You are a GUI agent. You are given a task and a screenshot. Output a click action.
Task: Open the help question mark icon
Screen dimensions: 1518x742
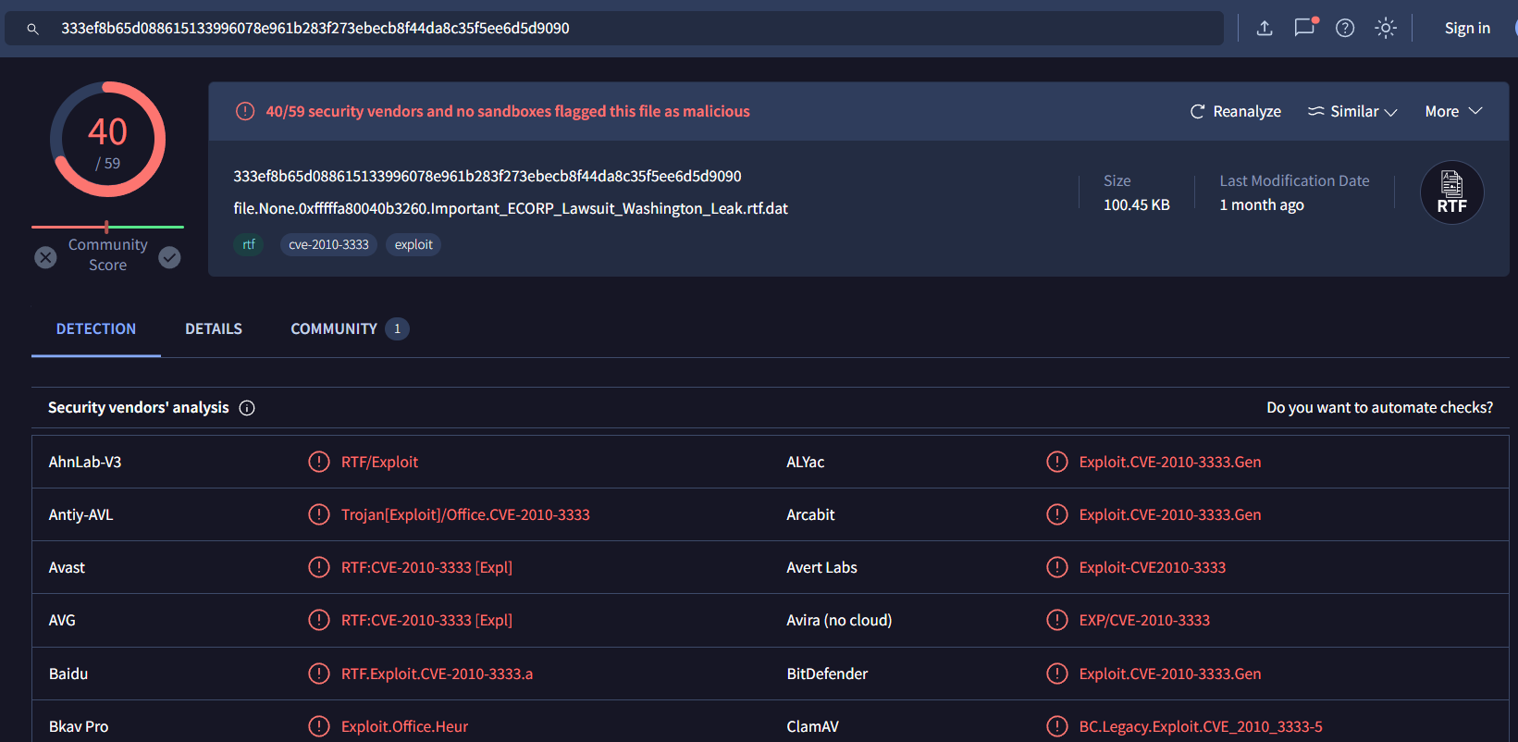[x=1345, y=28]
